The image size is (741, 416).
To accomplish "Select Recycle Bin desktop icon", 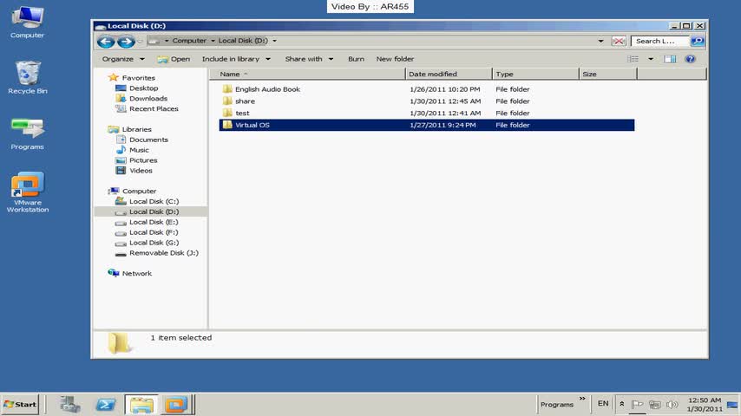I will [28, 77].
